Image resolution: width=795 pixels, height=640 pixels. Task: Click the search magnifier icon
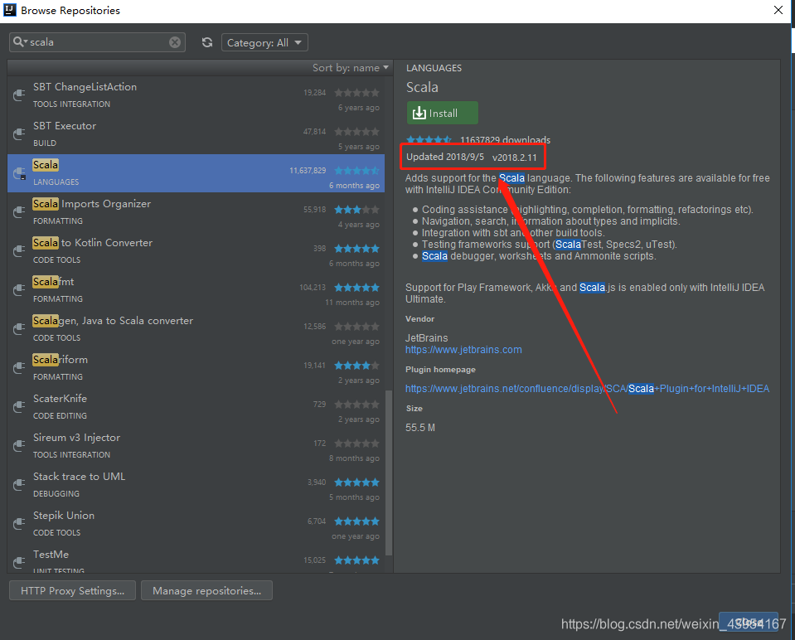click(x=19, y=42)
